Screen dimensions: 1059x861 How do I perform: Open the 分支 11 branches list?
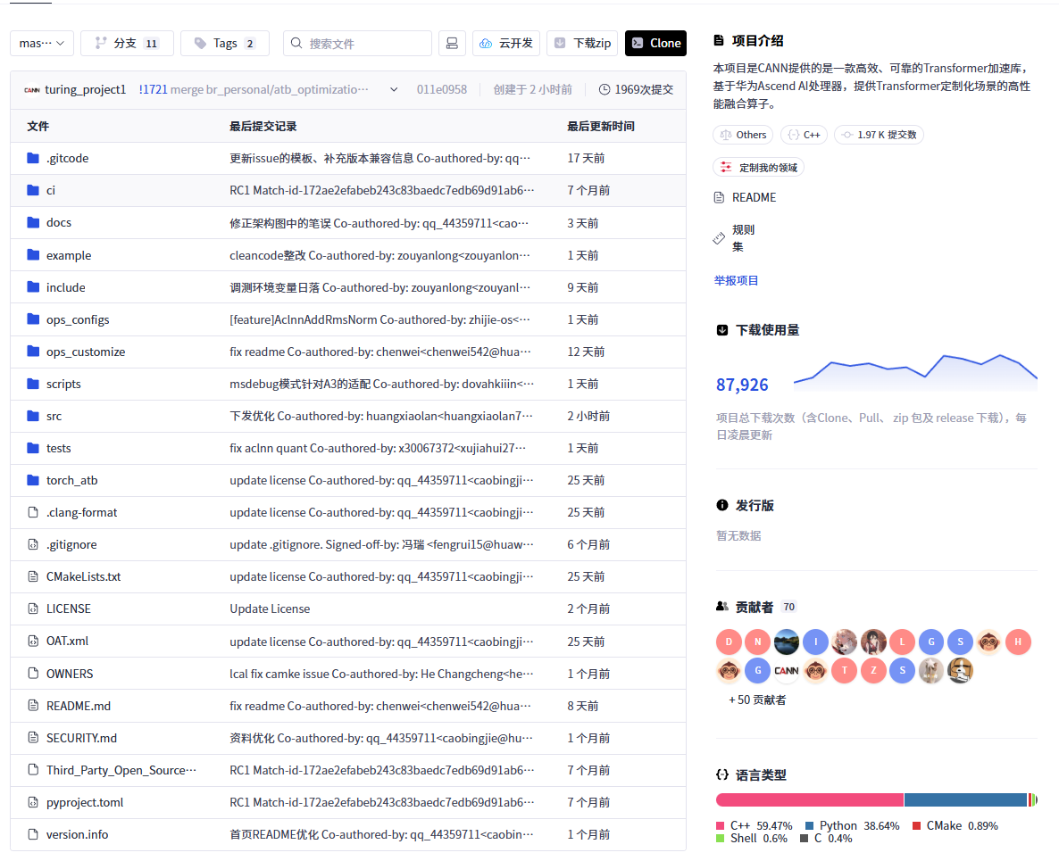click(x=127, y=43)
